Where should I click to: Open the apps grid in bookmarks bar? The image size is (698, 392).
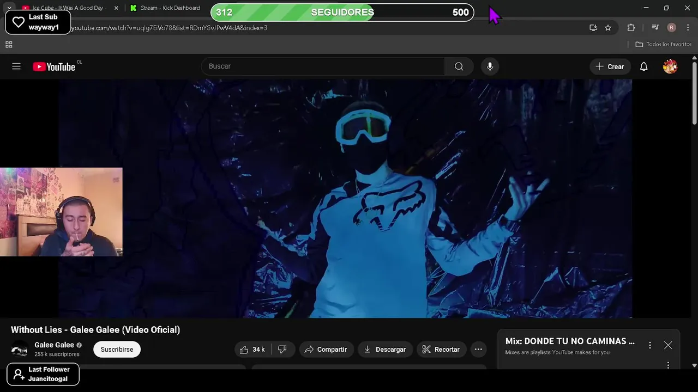[9, 45]
